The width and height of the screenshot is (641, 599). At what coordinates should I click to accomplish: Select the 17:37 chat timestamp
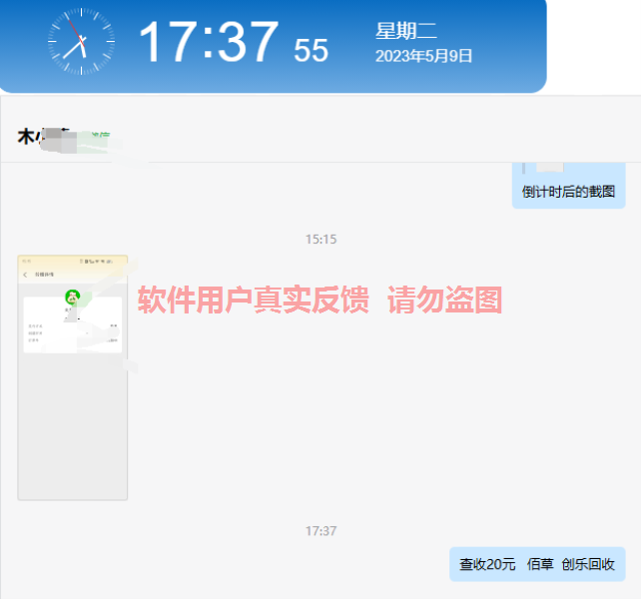click(x=320, y=531)
